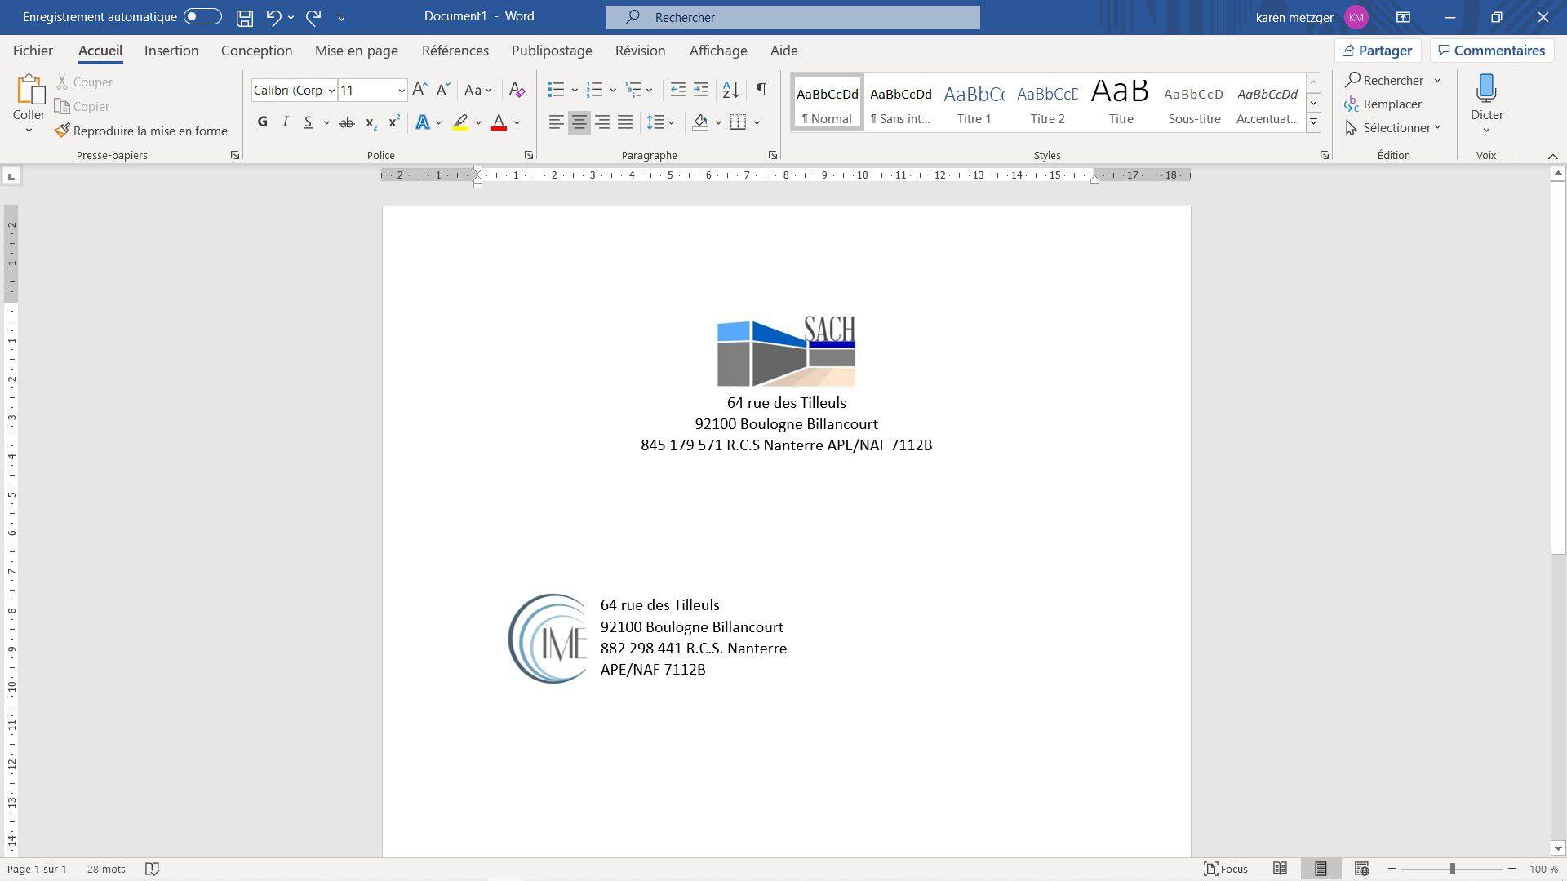The width and height of the screenshot is (1567, 881).
Task: Expand the numbered list options
Action: (613, 90)
